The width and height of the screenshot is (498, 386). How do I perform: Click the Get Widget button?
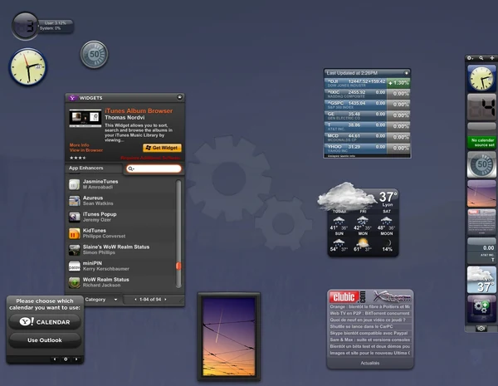(x=162, y=148)
